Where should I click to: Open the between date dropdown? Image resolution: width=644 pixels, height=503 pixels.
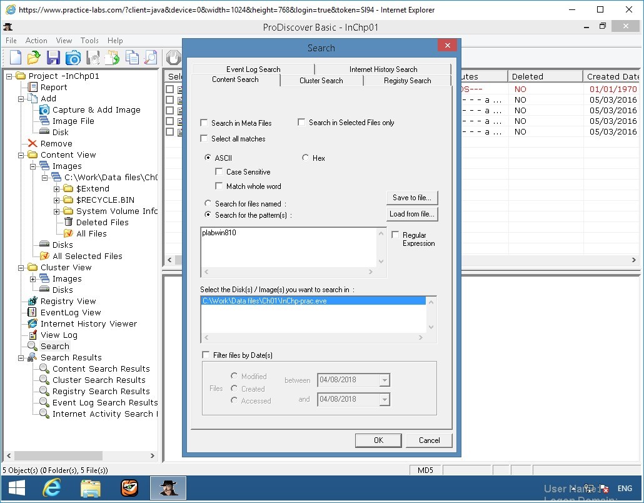pyautogui.click(x=385, y=380)
